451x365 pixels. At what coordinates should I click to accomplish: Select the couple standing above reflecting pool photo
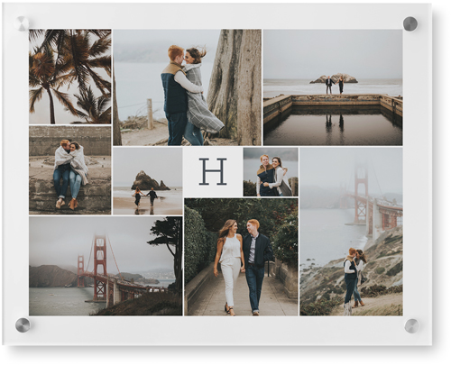[333, 87]
